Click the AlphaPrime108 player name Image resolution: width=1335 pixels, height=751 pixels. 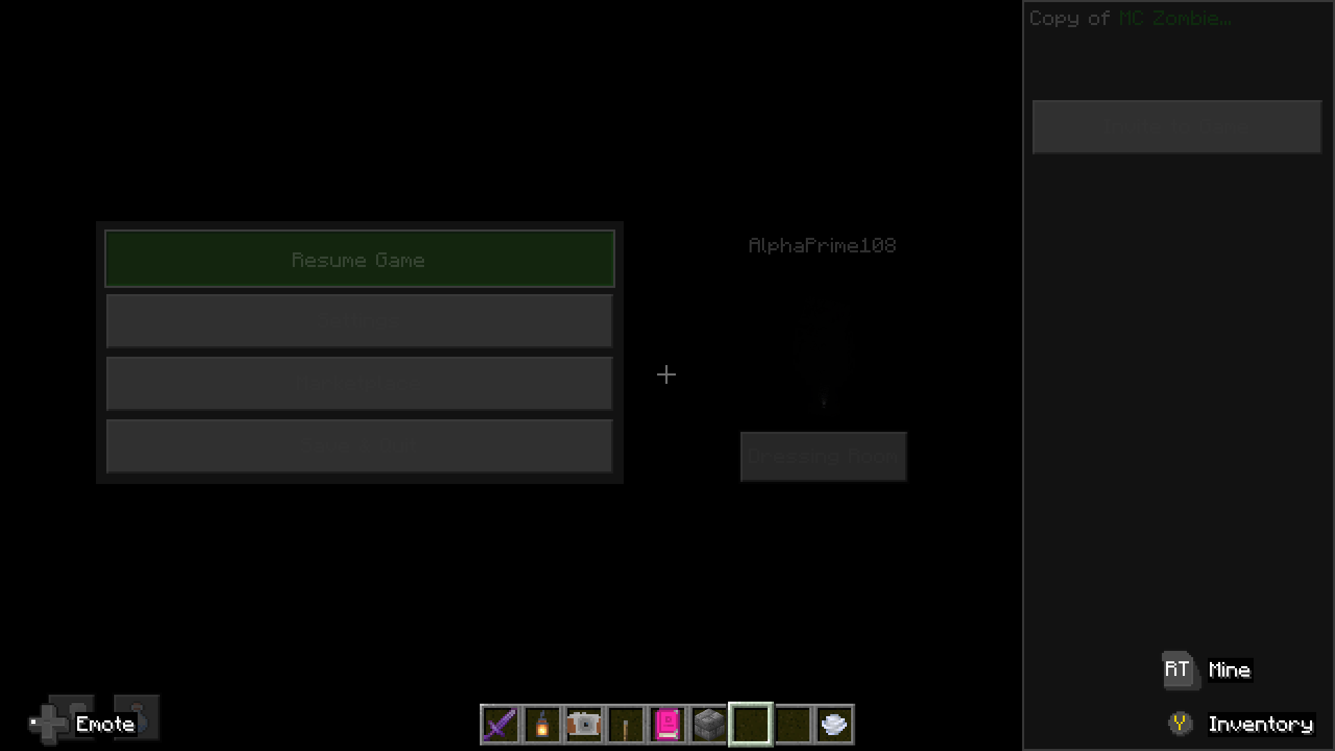[822, 245]
